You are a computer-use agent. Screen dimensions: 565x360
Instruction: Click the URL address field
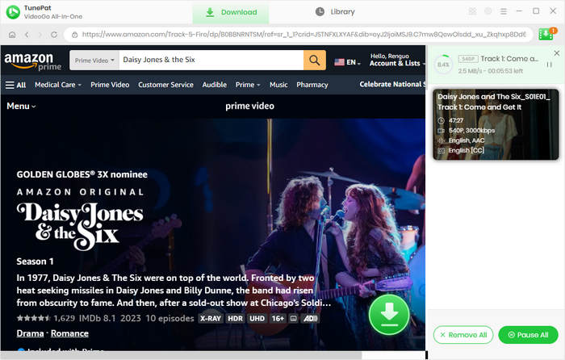tap(299, 35)
